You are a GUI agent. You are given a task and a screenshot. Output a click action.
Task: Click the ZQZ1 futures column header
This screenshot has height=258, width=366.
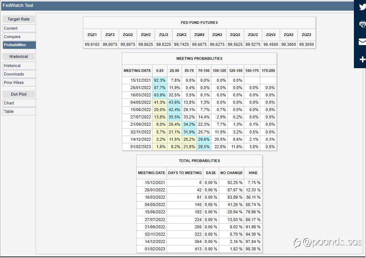click(92, 35)
